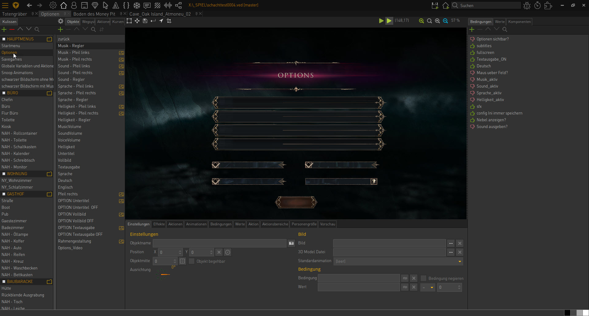Click the audio waveform sounds icon

pyautogui.click(x=168, y=5)
